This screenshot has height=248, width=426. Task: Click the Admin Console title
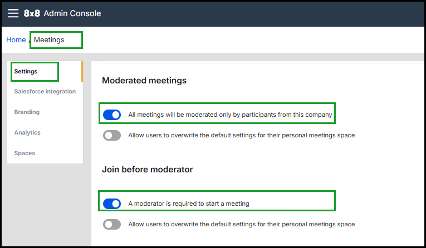click(72, 13)
